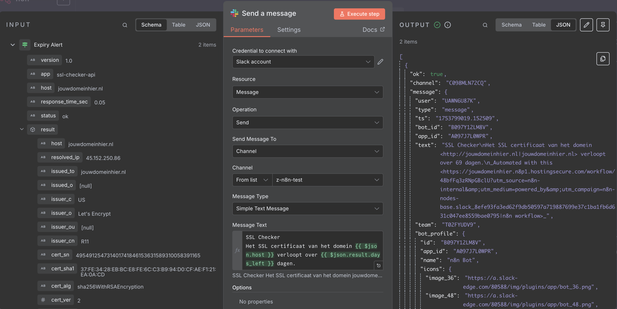
Task: Click the search icon in INPUT panel
Action: (125, 25)
